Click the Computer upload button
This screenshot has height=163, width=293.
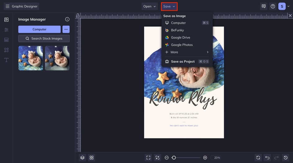pyautogui.click(x=39, y=29)
